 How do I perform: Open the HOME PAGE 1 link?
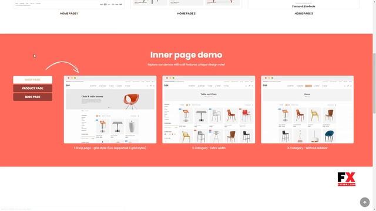tap(69, 13)
